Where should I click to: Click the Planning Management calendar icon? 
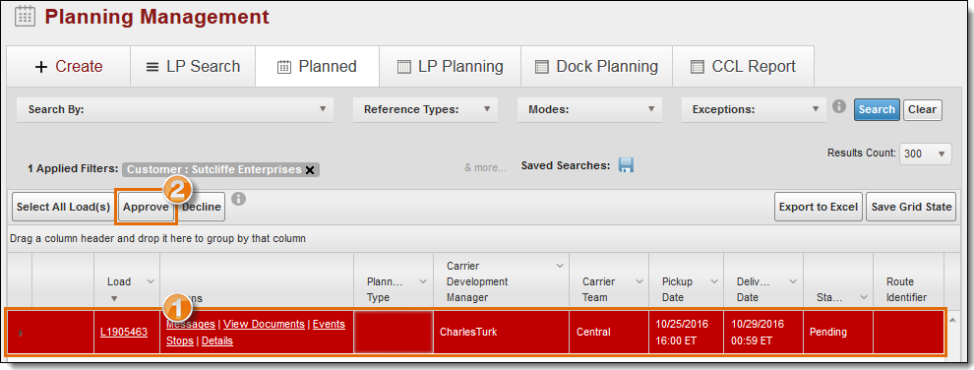[25, 16]
